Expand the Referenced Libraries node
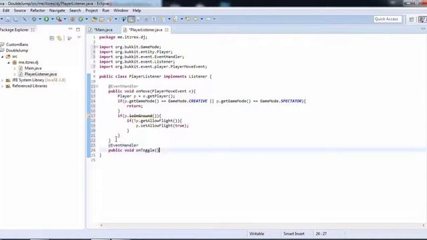The height and width of the screenshot is (240, 427). tap(3, 86)
